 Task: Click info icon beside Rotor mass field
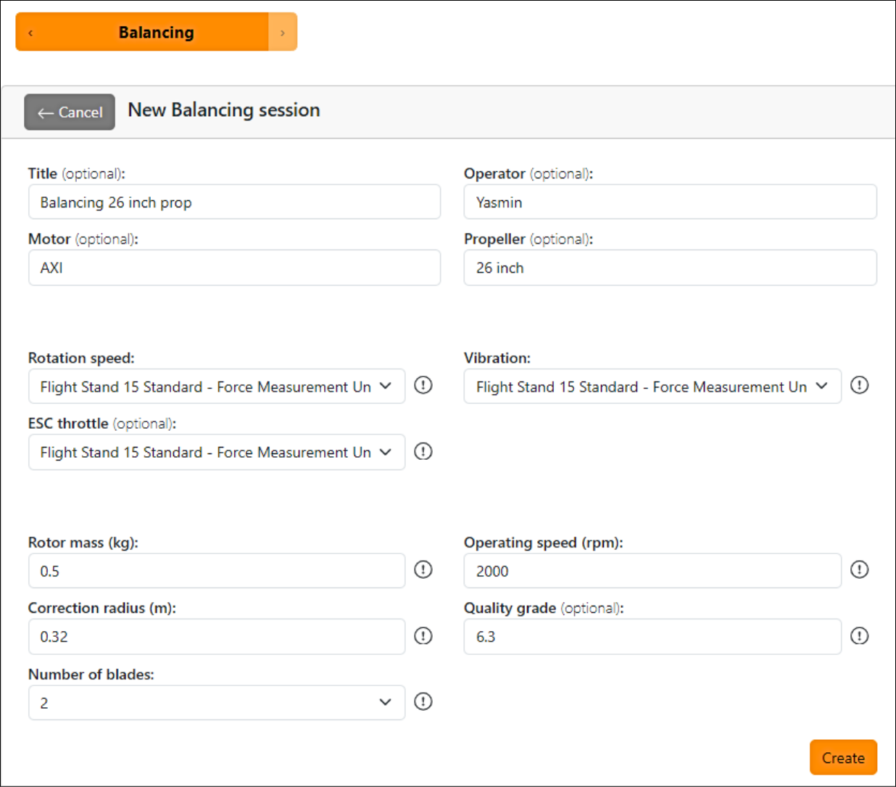(x=423, y=569)
